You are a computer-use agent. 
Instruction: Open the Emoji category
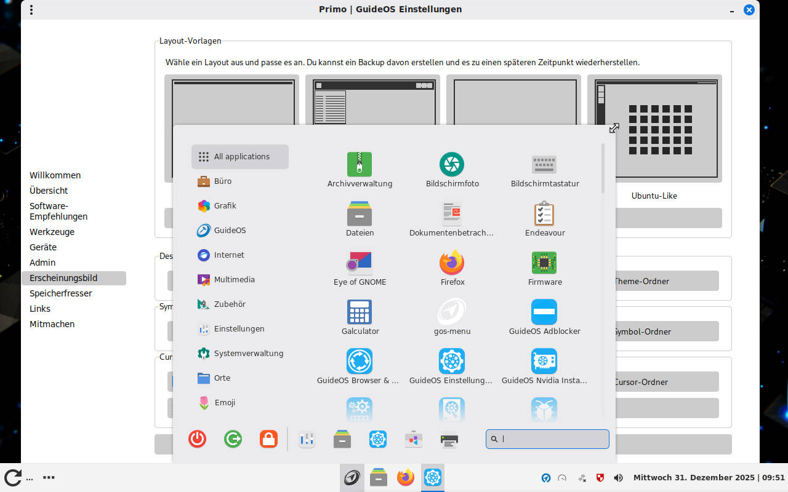pos(240,403)
